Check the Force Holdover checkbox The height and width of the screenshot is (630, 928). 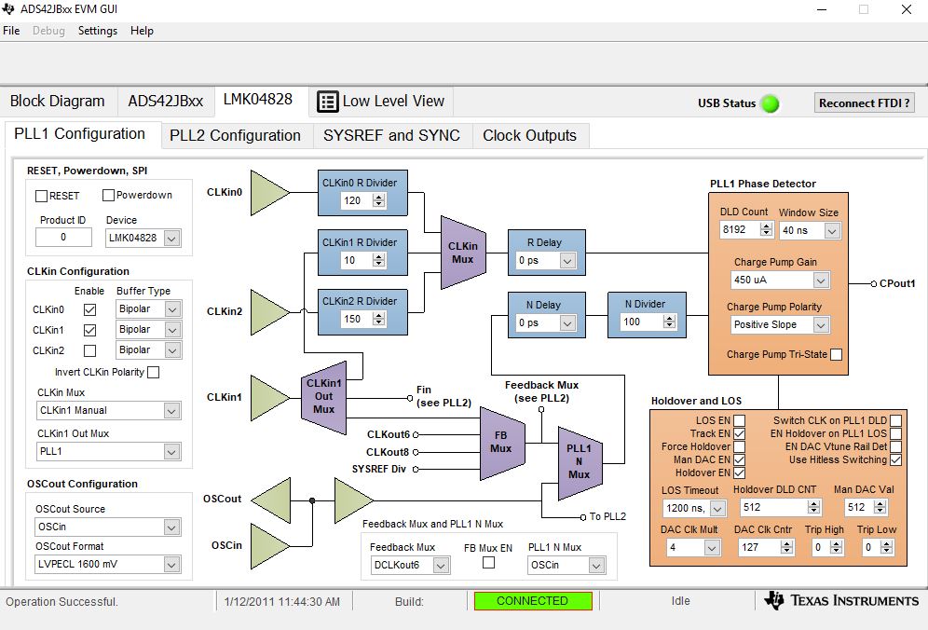[x=739, y=446]
